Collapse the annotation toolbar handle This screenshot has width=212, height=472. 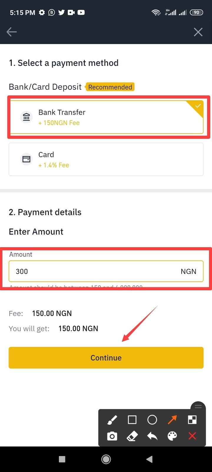(198, 407)
